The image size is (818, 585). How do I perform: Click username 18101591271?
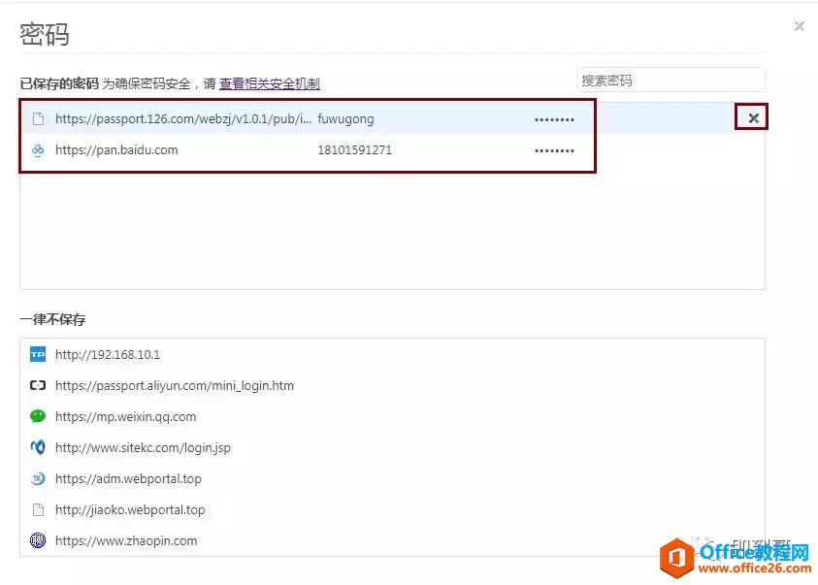pyautogui.click(x=355, y=150)
